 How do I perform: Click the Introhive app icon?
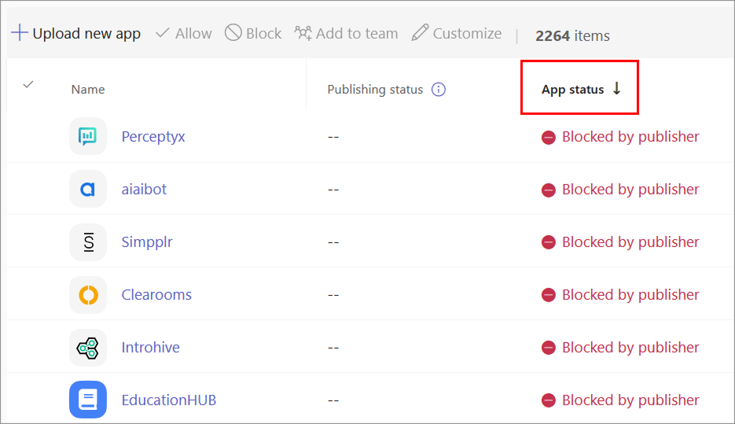click(x=88, y=348)
